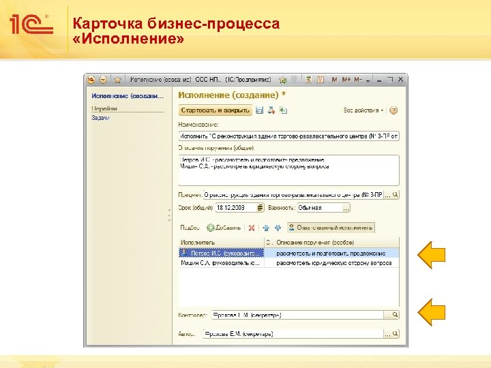This screenshot has width=491, height=368.
Task: Click Добавить button to add performer
Action: [224, 228]
